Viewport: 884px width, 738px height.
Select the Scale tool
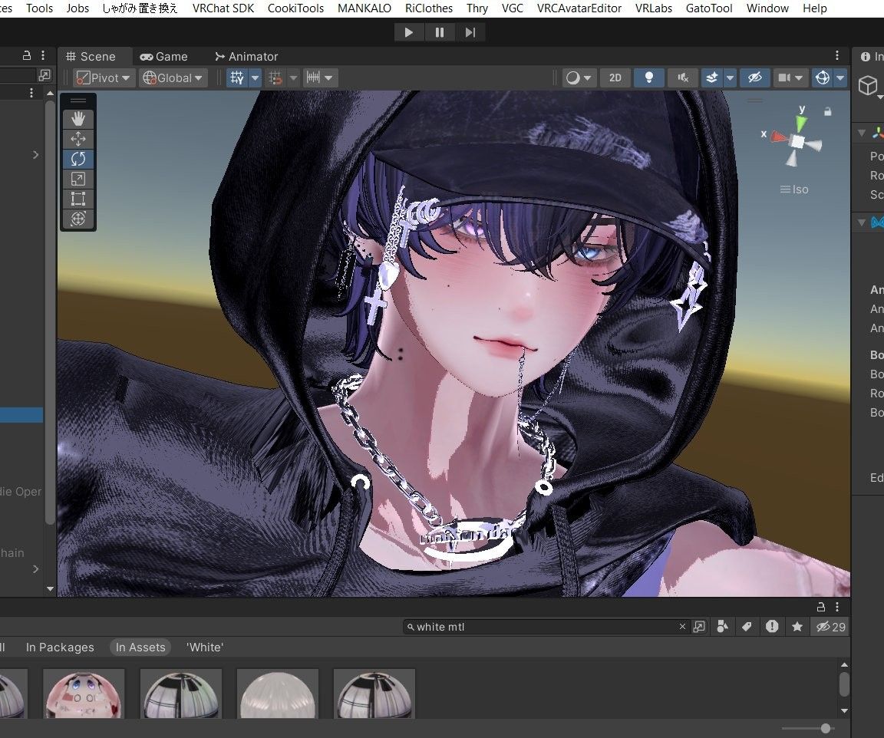click(x=78, y=179)
